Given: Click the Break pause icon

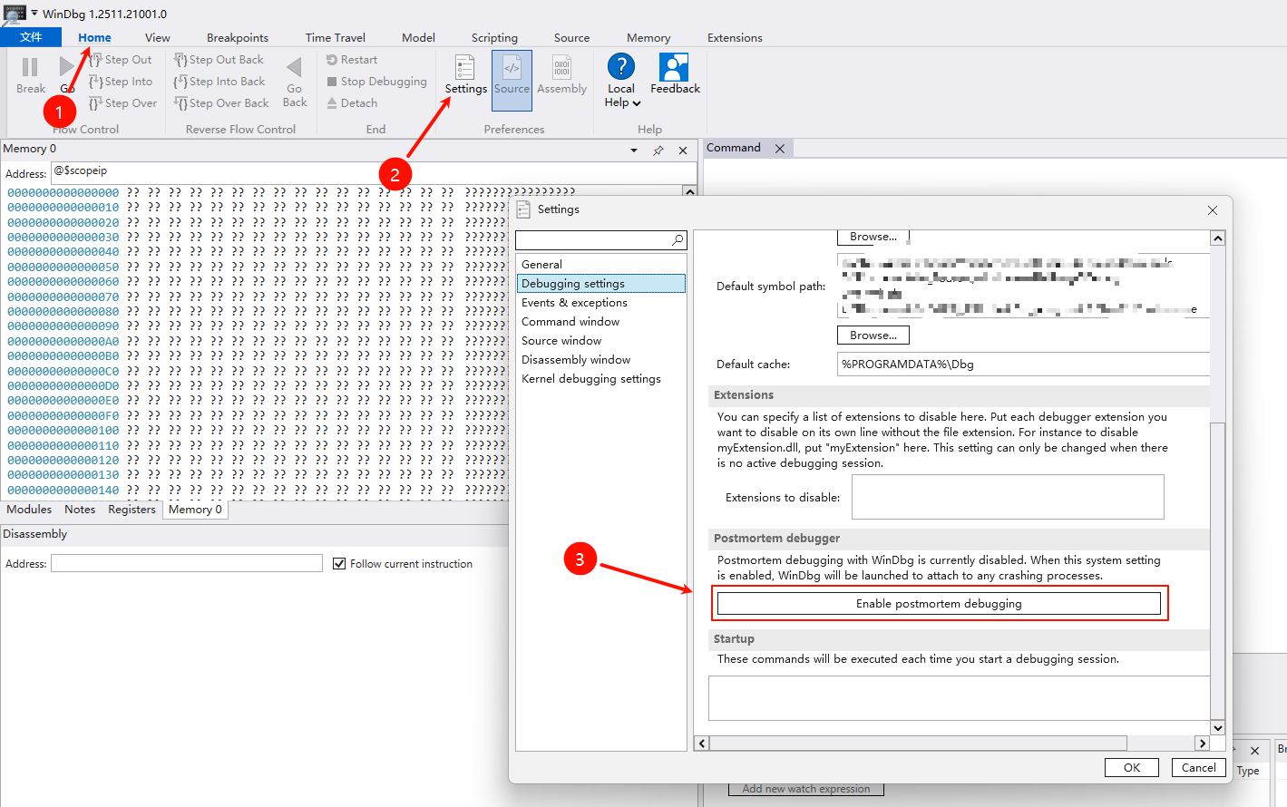Looking at the screenshot, I should tap(30, 68).
